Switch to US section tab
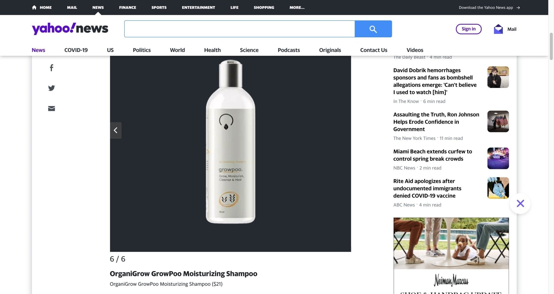The width and height of the screenshot is (554, 294). pyautogui.click(x=110, y=50)
